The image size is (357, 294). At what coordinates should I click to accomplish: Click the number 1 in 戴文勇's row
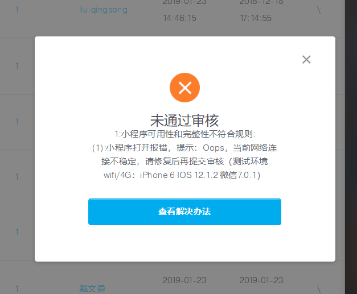[17, 289]
